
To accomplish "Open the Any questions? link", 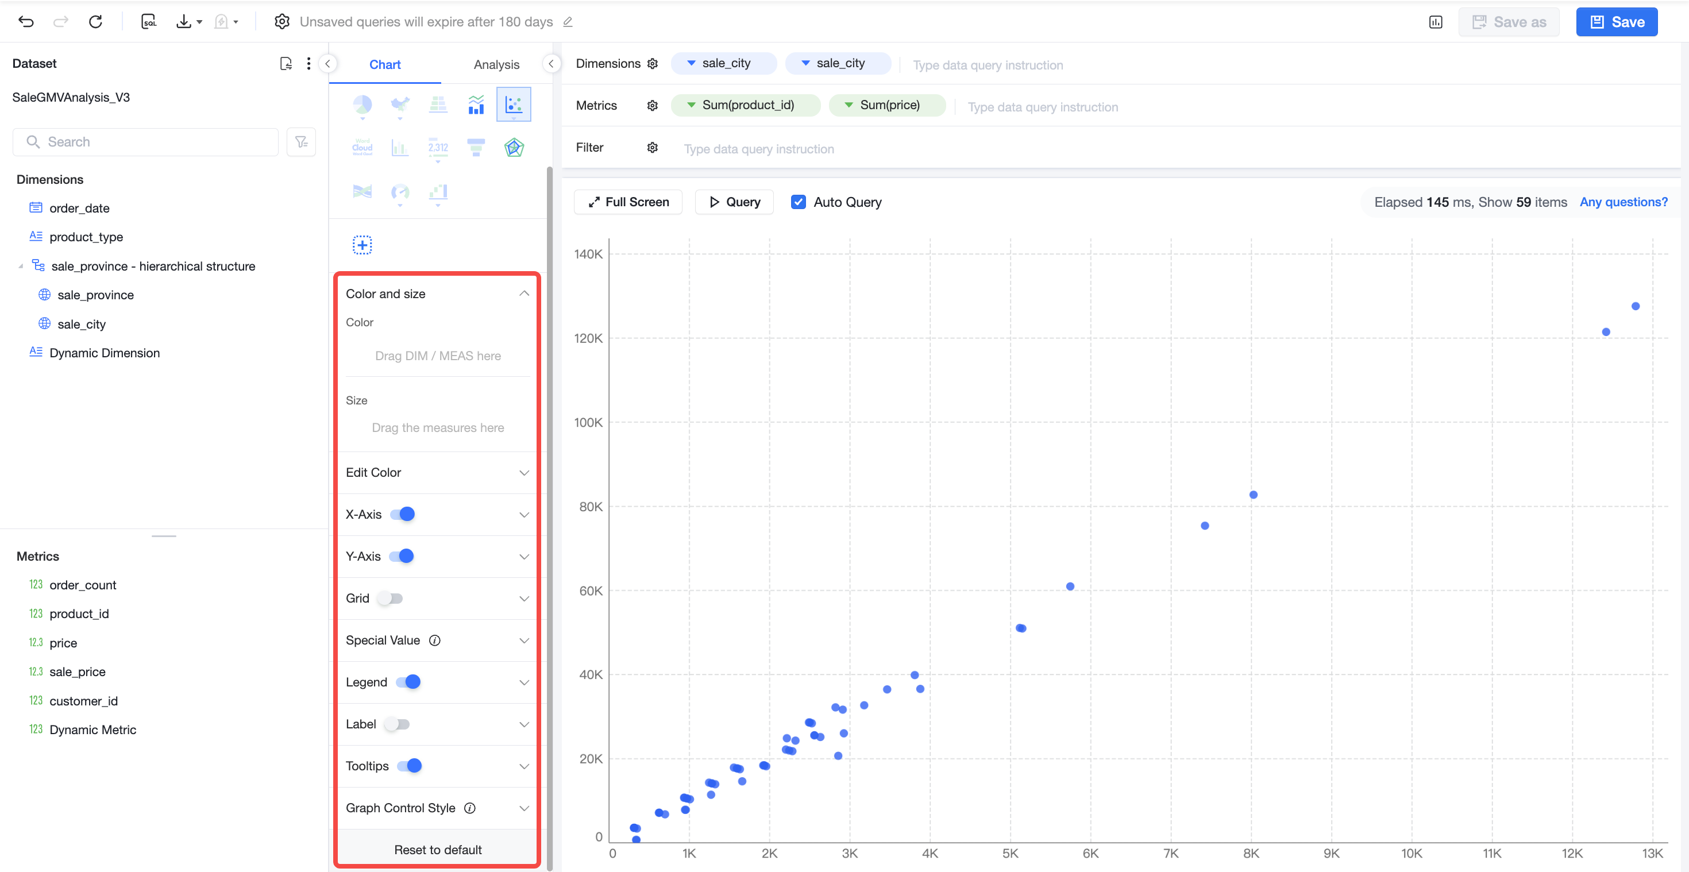I will pos(1622,202).
